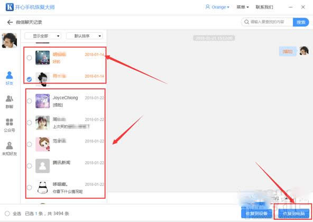Open the Orange account dropdown
Screen dimensions: 313x222
(x=217, y=7)
